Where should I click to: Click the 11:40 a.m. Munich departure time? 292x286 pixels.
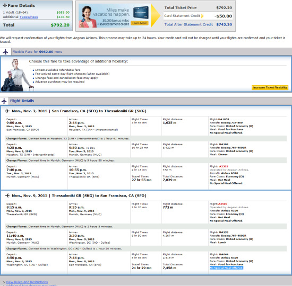click(15, 236)
